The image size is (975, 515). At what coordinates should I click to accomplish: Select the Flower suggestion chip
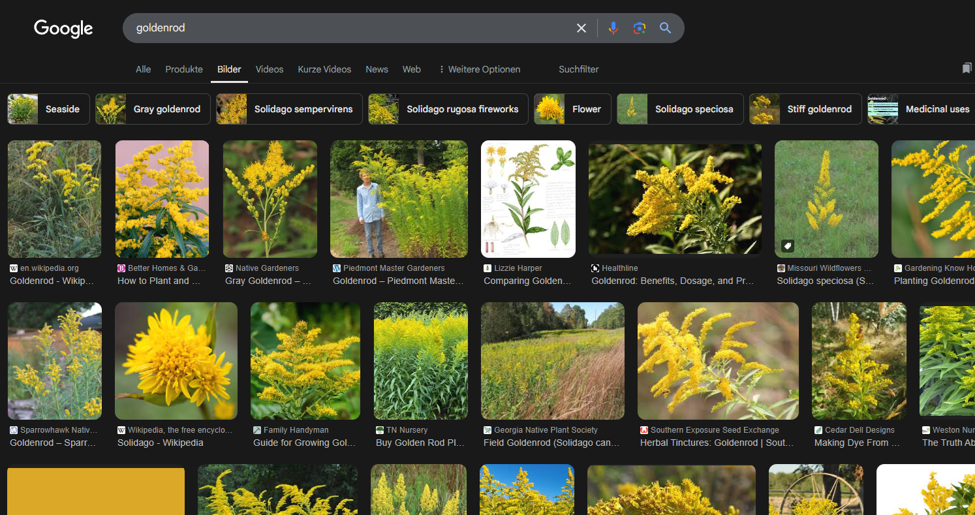click(x=572, y=109)
